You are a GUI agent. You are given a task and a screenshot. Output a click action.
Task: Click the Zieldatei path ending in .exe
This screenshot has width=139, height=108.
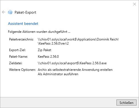click(x=72, y=63)
